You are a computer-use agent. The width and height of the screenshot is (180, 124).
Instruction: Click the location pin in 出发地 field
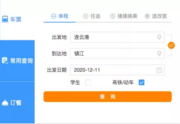pyautogui.click(x=159, y=37)
